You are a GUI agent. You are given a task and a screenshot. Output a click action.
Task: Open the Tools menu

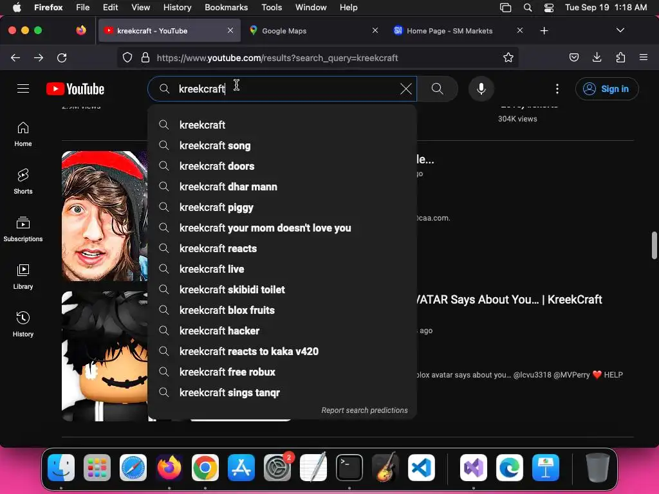click(272, 7)
